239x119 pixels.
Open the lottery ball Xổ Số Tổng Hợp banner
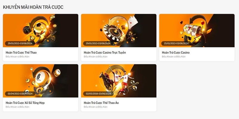tap(41, 81)
